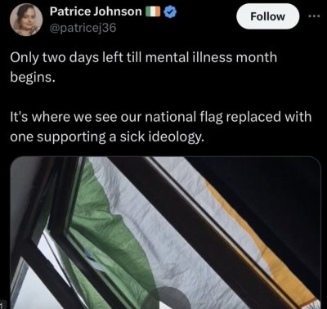The width and height of the screenshot is (327, 309).
Task: Open the @patricej36 handle link
Action: (83, 28)
